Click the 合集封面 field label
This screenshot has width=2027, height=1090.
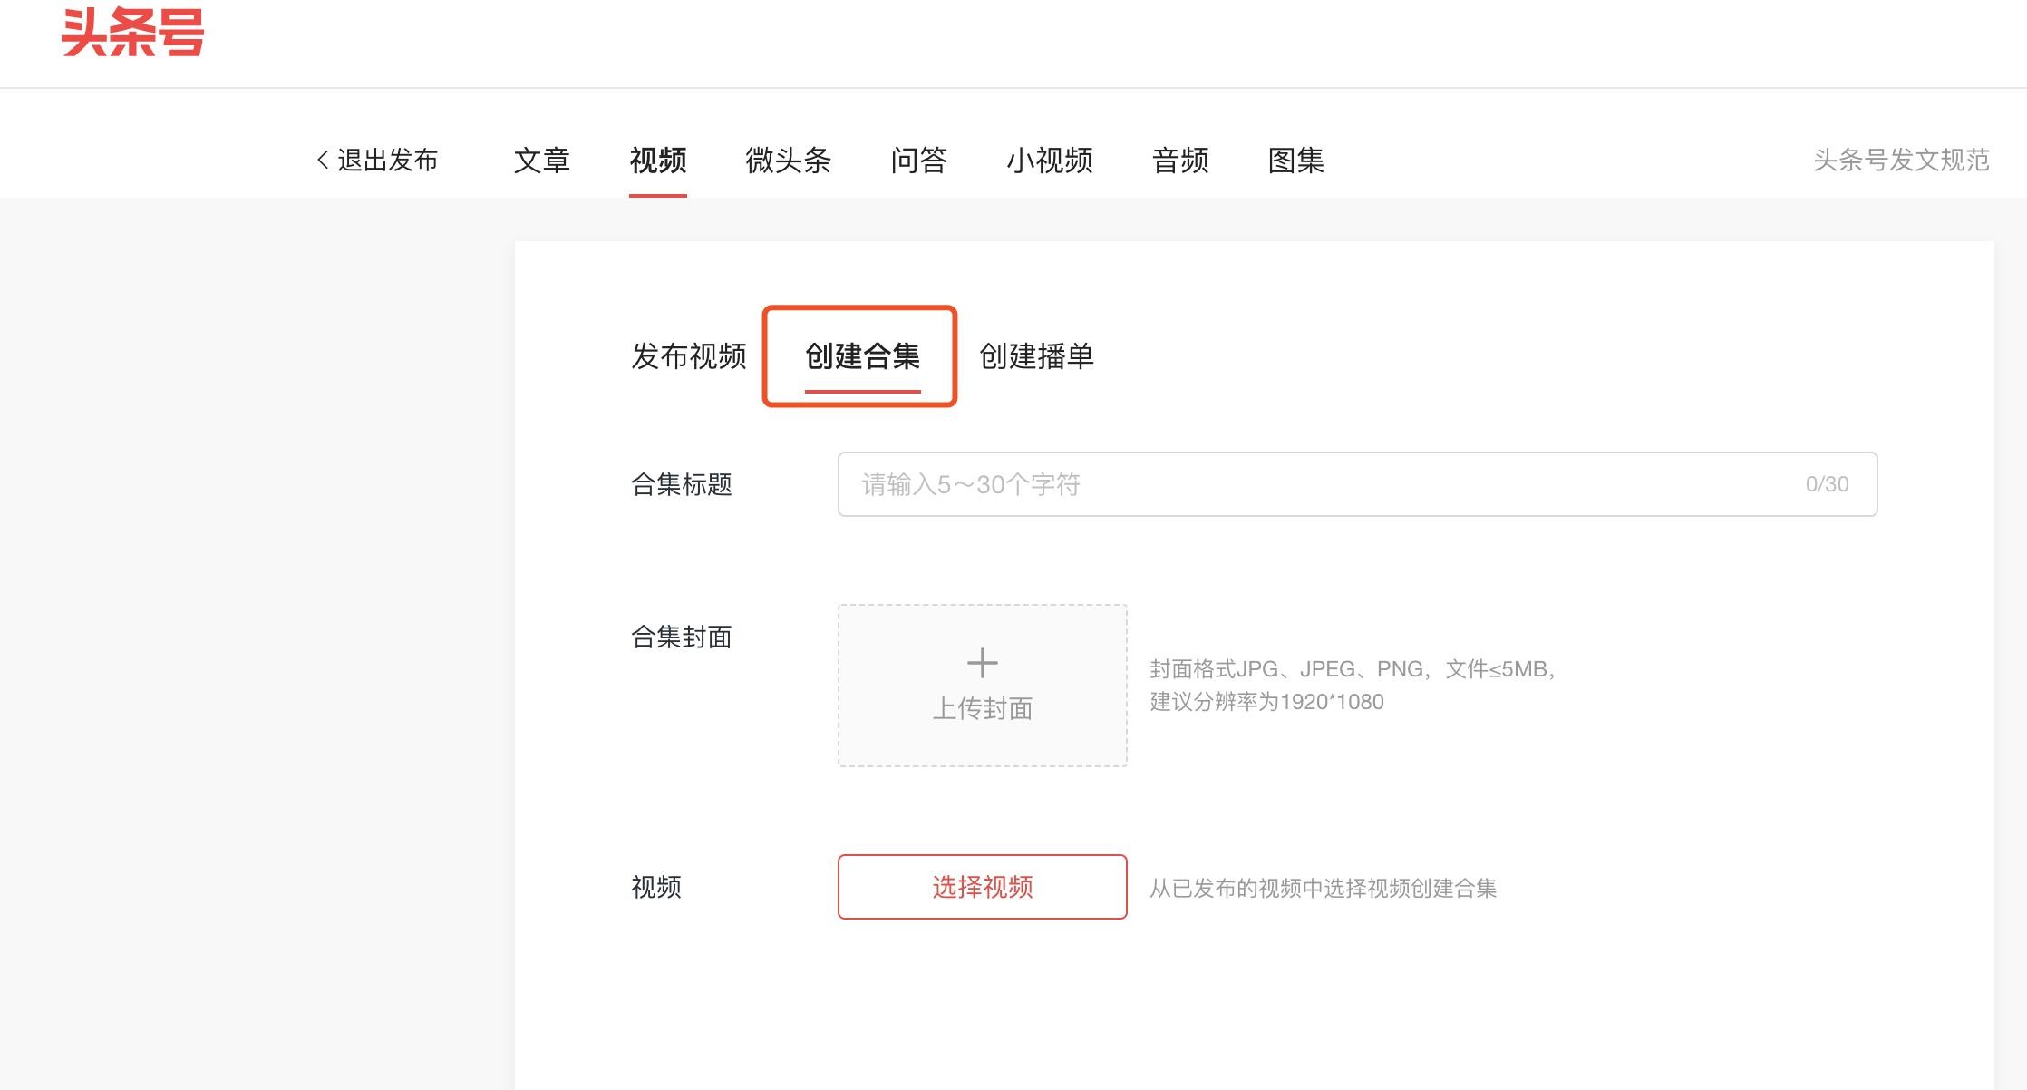tap(681, 637)
